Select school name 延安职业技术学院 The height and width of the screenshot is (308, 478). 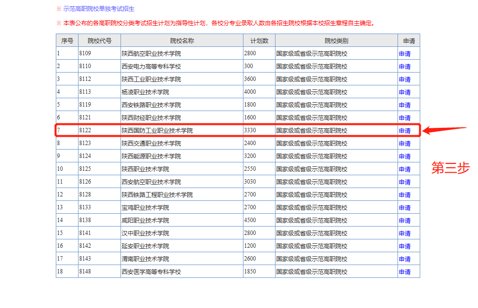145,246
